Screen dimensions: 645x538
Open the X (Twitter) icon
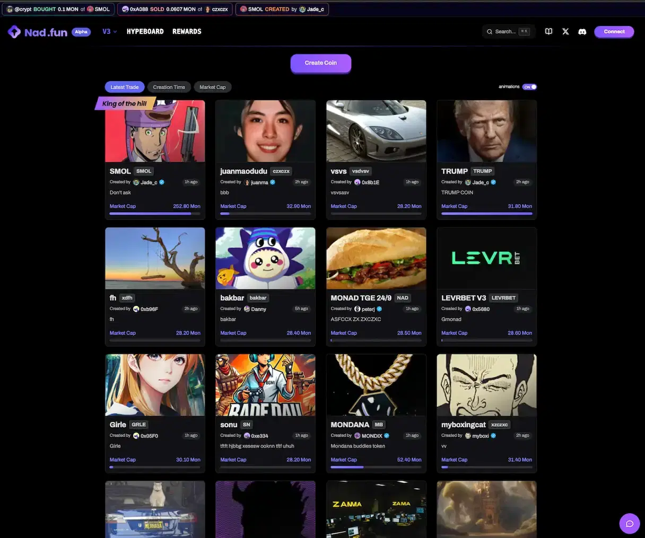[565, 32]
